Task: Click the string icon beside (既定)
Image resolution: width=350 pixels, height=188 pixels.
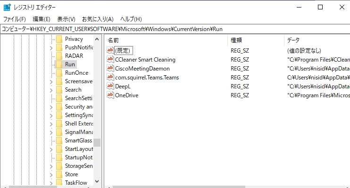Action: [x=110, y=50]
